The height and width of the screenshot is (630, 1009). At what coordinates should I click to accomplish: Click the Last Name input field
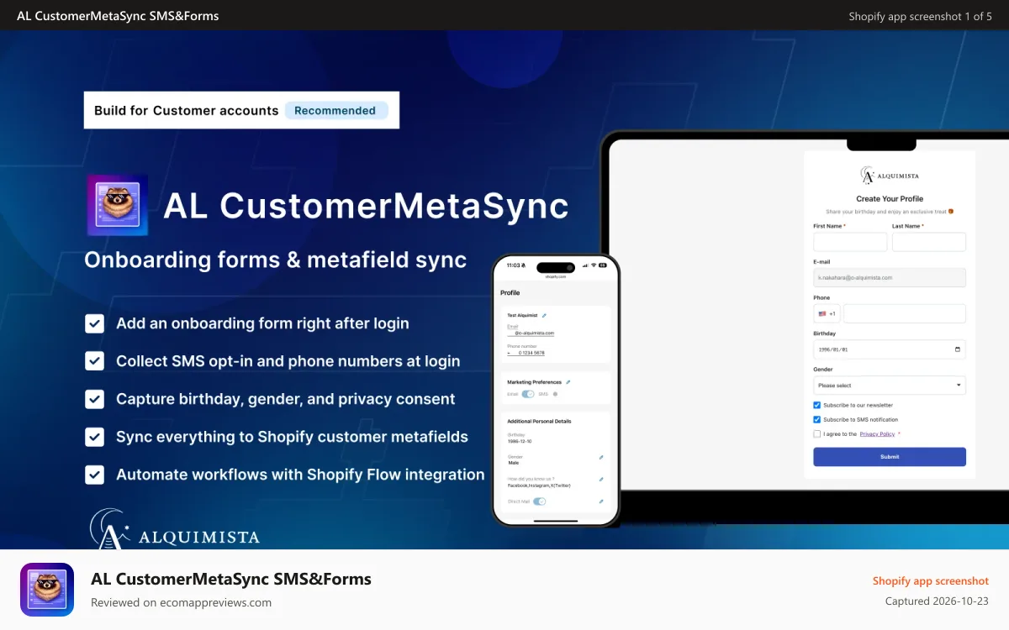tap(929, 242)
